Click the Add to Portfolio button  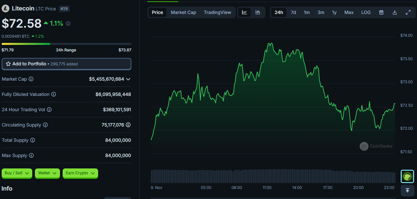pos(67,64)
